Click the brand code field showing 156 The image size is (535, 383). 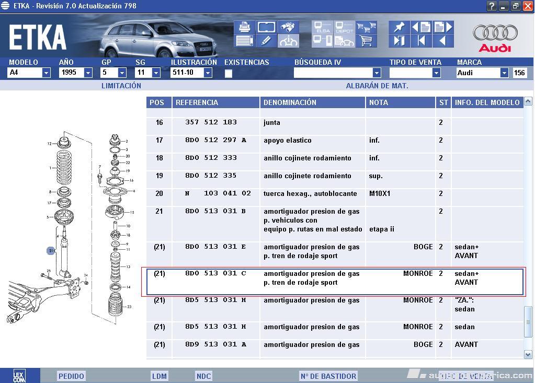[519, 73]
